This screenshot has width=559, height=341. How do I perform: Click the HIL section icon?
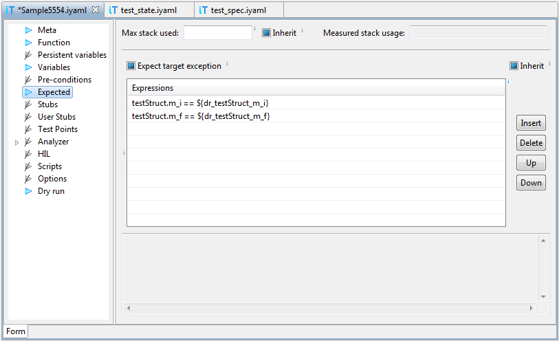[x=28, y=154]
